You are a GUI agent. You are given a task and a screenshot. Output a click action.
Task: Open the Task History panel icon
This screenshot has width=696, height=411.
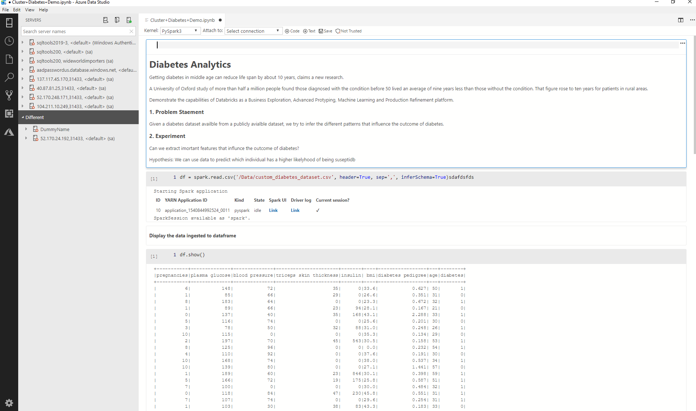[x=9, y=41]
